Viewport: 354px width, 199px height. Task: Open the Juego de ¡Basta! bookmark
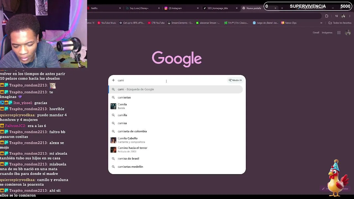pyautogui.click(x=265, y=23)
